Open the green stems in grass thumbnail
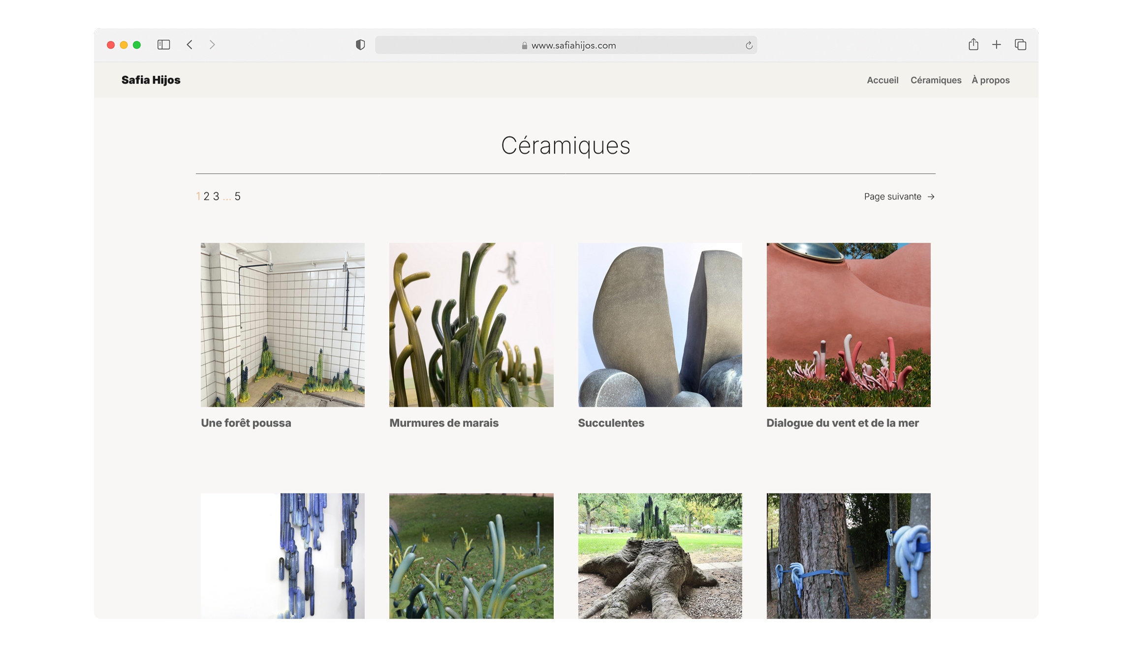The image size is (1132, 647). point(471,556)
